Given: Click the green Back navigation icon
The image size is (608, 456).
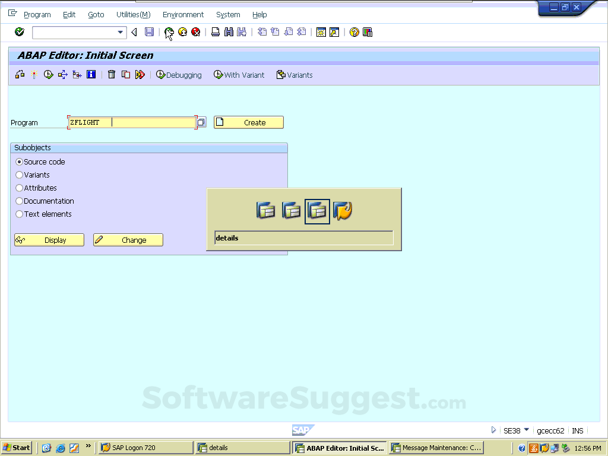Looking at the screenshot, I should point(169,32).
